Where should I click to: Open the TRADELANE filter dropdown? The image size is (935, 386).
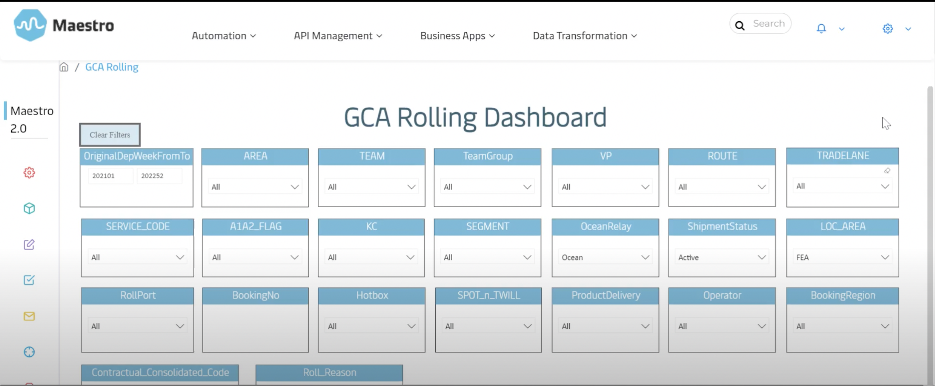(843, 186)
